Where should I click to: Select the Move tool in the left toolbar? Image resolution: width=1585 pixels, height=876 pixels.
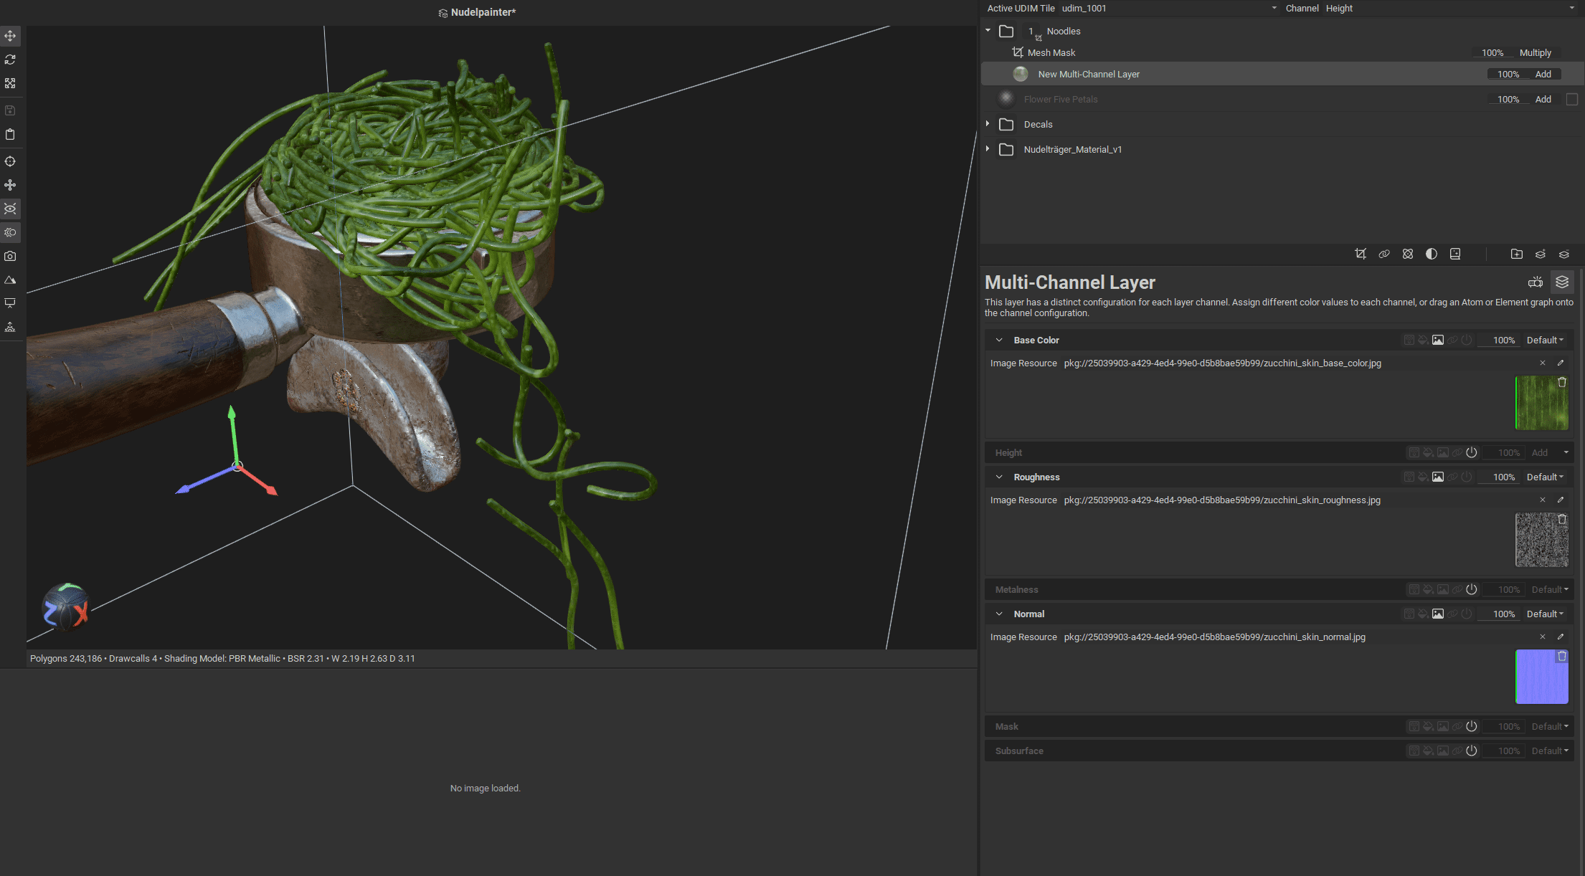(x=11, y=36)
